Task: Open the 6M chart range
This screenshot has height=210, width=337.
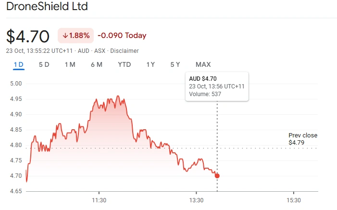Action: tap(96, 65)
